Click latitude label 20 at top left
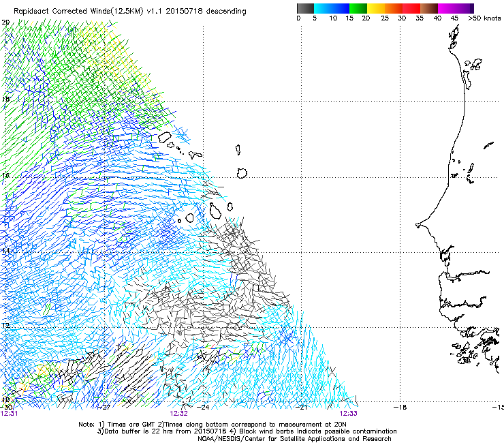The height and width of the screenshot is (443, 504). [5, 22]
